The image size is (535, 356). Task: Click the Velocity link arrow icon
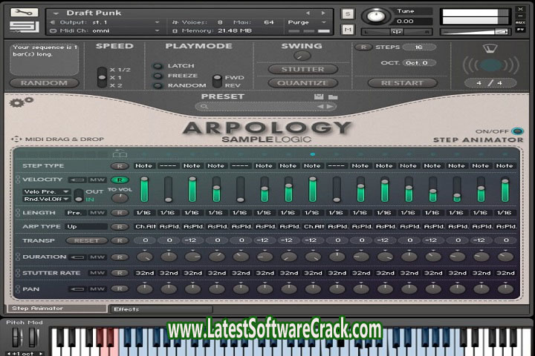click(x=77, y=180)
